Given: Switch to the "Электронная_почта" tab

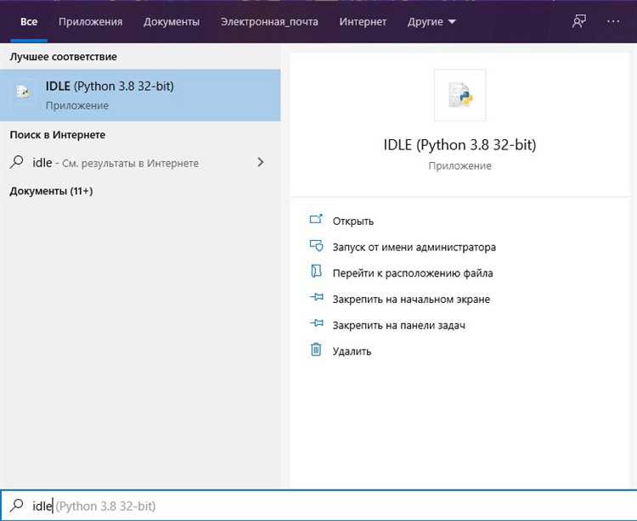Looking at the screenshot, I should coord(269,21).
